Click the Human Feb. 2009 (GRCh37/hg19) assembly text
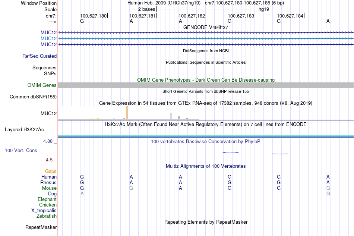The width and height of the screenshot is (354, 236). [x=164, y=3]
